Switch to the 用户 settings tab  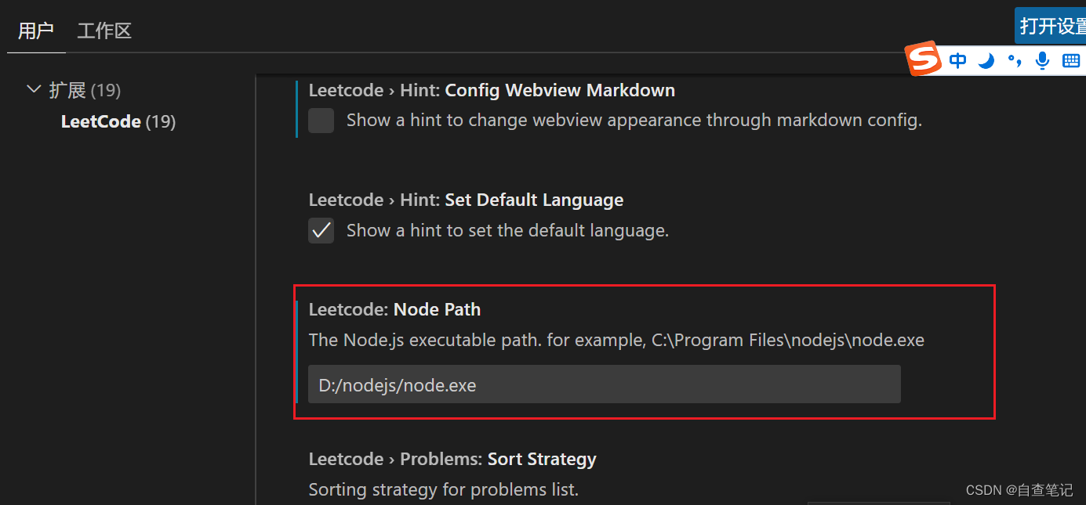(x=36, y=31)
